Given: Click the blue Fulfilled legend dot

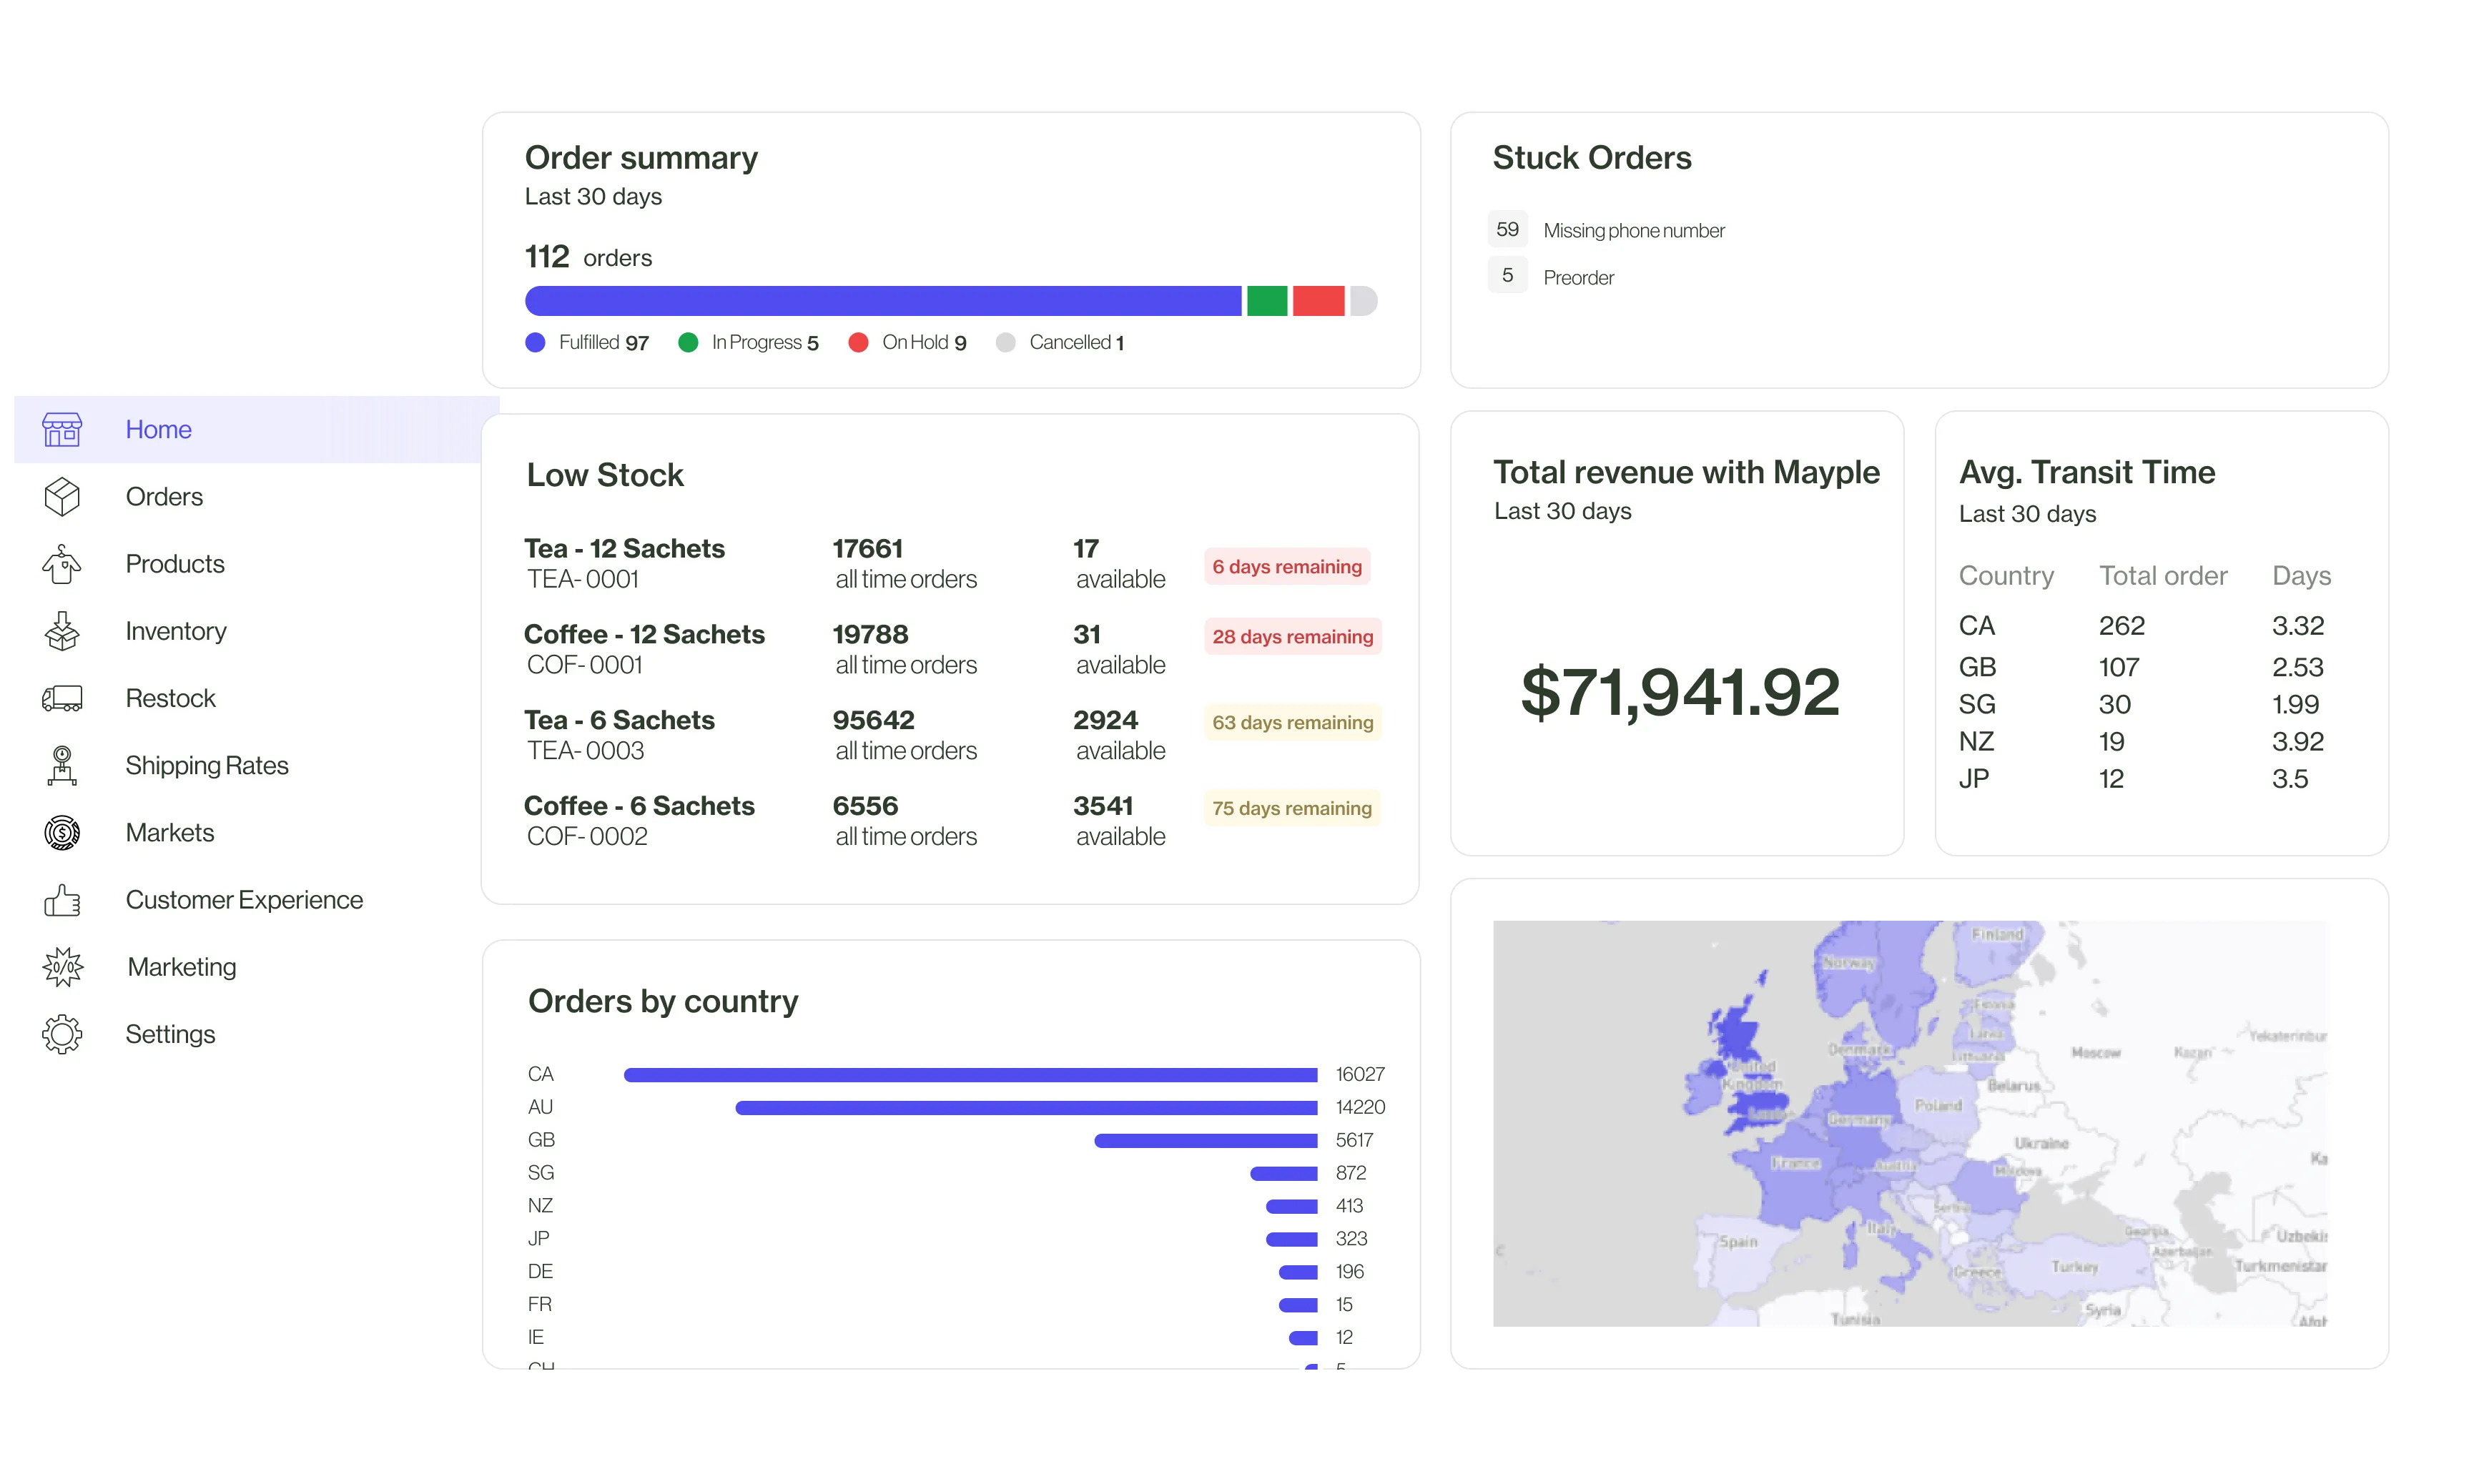Looking at the screenshot, I should point(535,343).
